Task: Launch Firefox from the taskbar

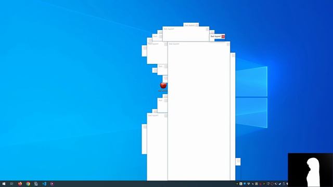Action: pyautogui.click(x=20, y=184)
